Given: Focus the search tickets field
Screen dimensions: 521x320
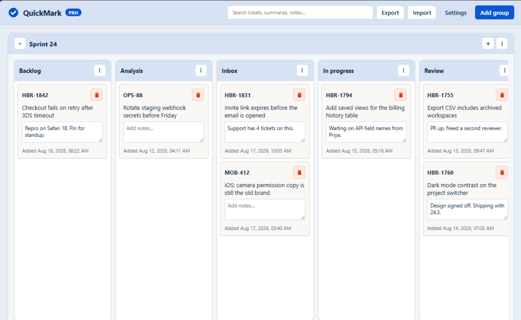Looking at the screenshot, I should click(x=300, y=13).
